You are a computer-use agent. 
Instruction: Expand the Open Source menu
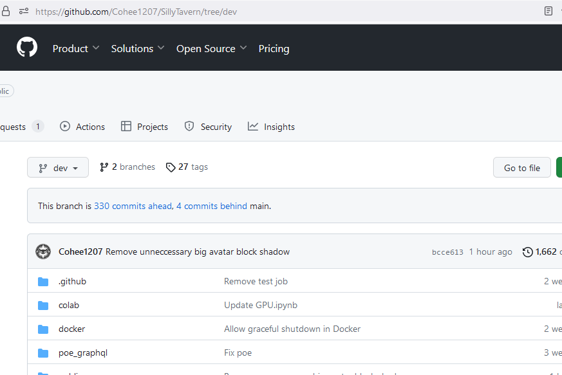[211, 48]
